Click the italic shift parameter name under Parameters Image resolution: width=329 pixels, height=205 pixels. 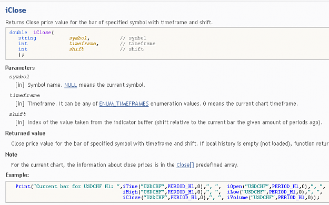coord(17,114)
